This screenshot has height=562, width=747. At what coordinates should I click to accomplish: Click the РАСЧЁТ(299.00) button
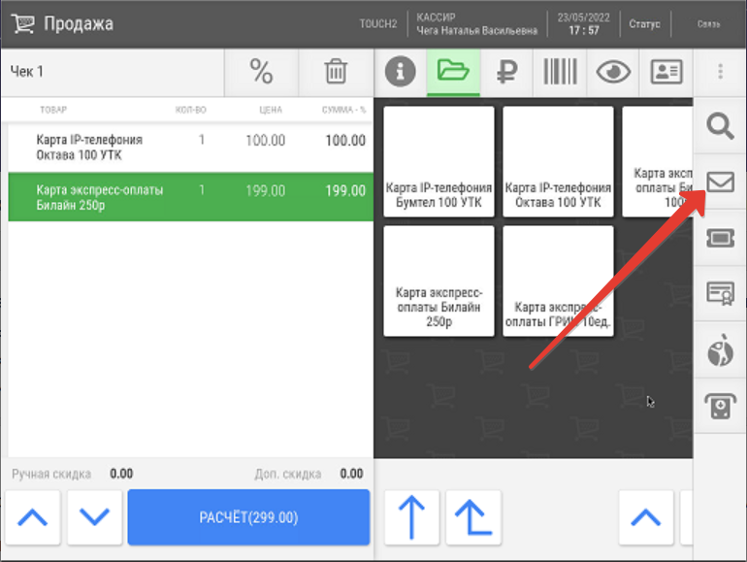pos(248,517)
